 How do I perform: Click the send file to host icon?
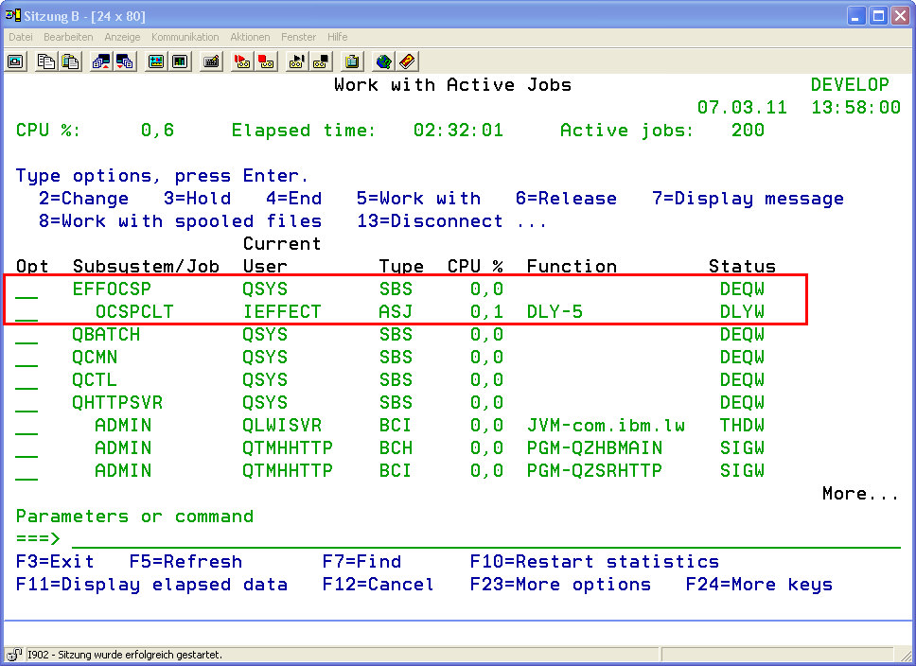pos(100,61)
